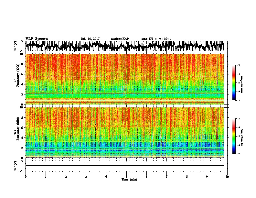Click the time axis "10" label

(x=227, y=177)
